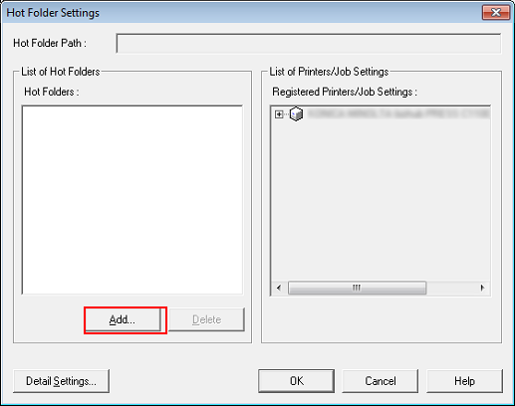The width and height of the screenshot is (515, 406).
Task: Click scrollbar track right of the thumb
Action: pyautogui.click(x=451, y=288)
